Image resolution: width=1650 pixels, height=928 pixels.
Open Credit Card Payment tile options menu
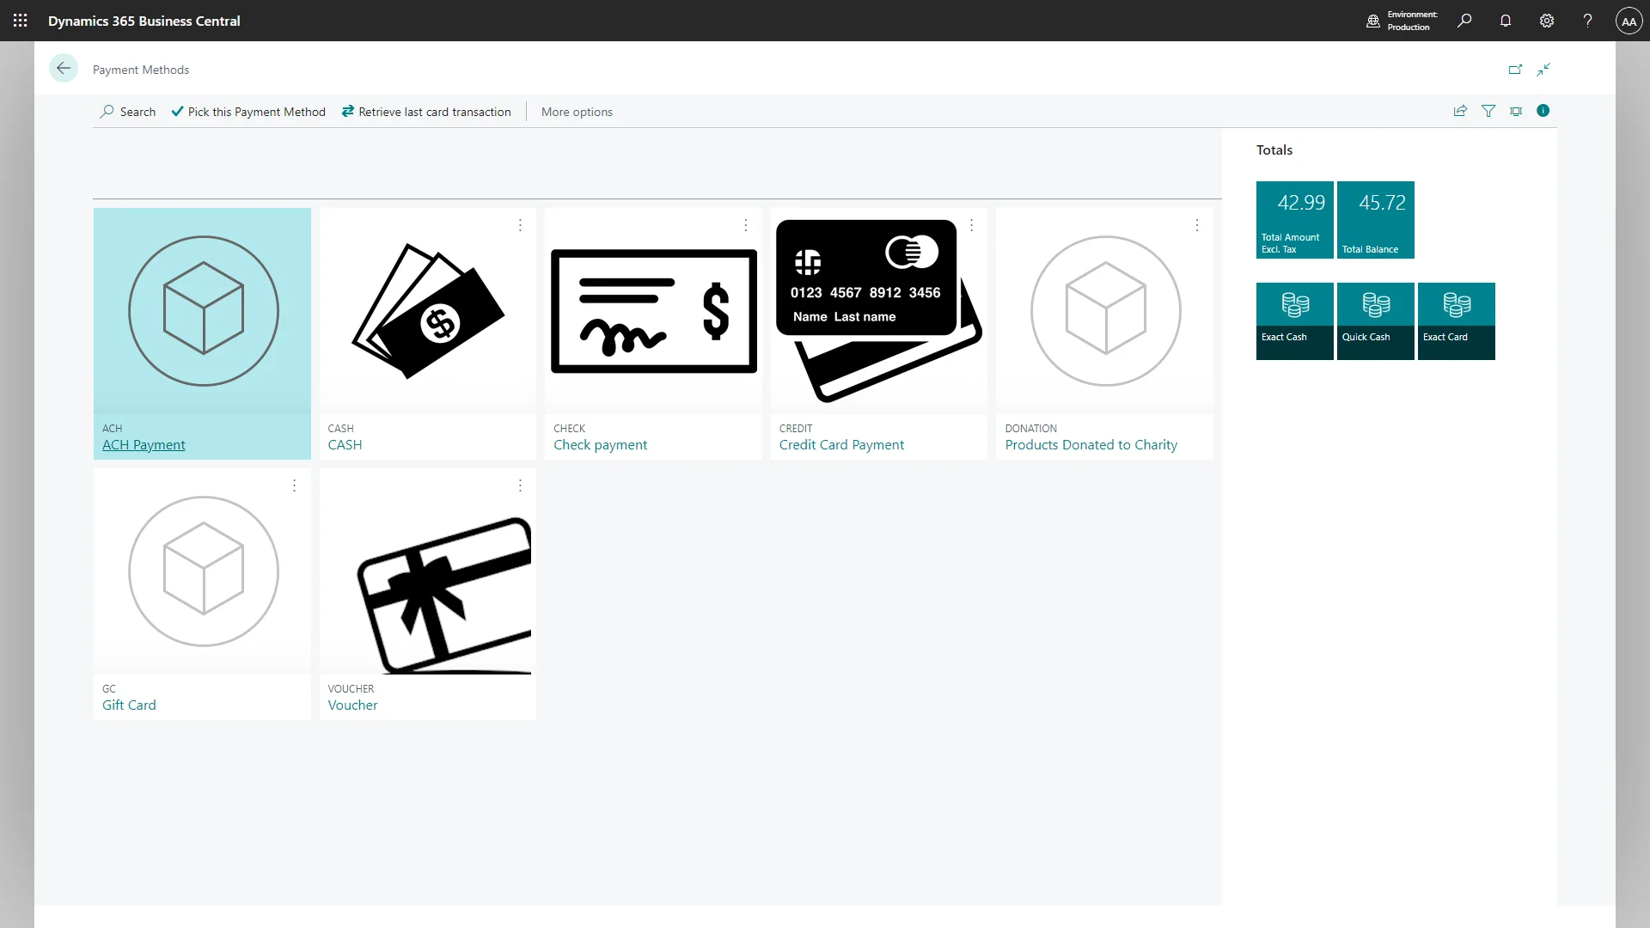971,225
